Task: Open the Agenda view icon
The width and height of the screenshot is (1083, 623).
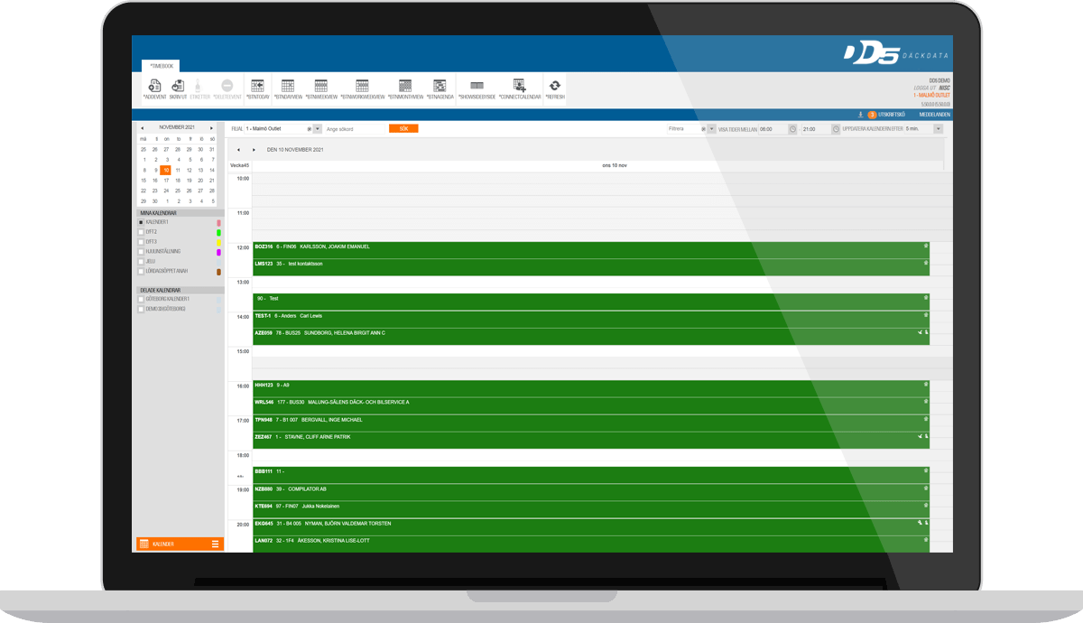Action: [440, 87]
